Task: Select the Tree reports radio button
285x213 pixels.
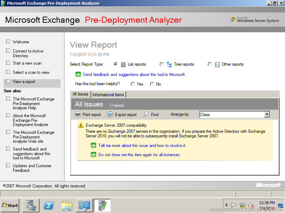Action: 162,64
